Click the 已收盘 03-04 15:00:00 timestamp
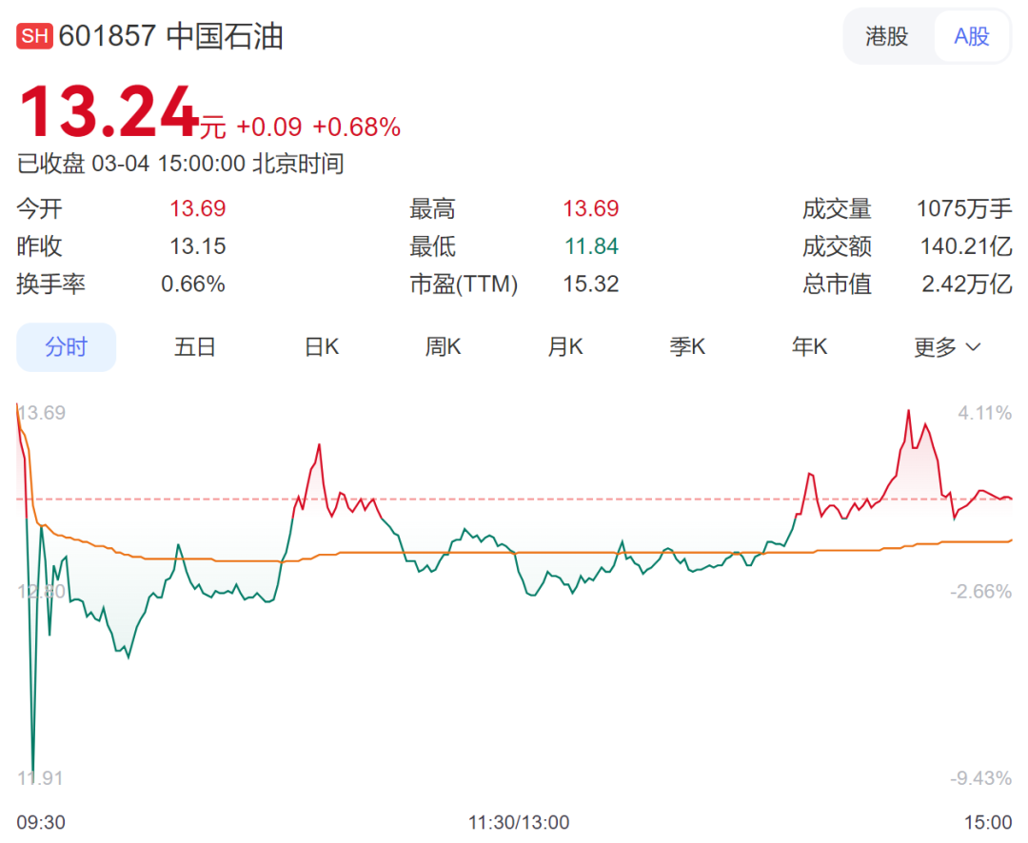 click(180, 164)
